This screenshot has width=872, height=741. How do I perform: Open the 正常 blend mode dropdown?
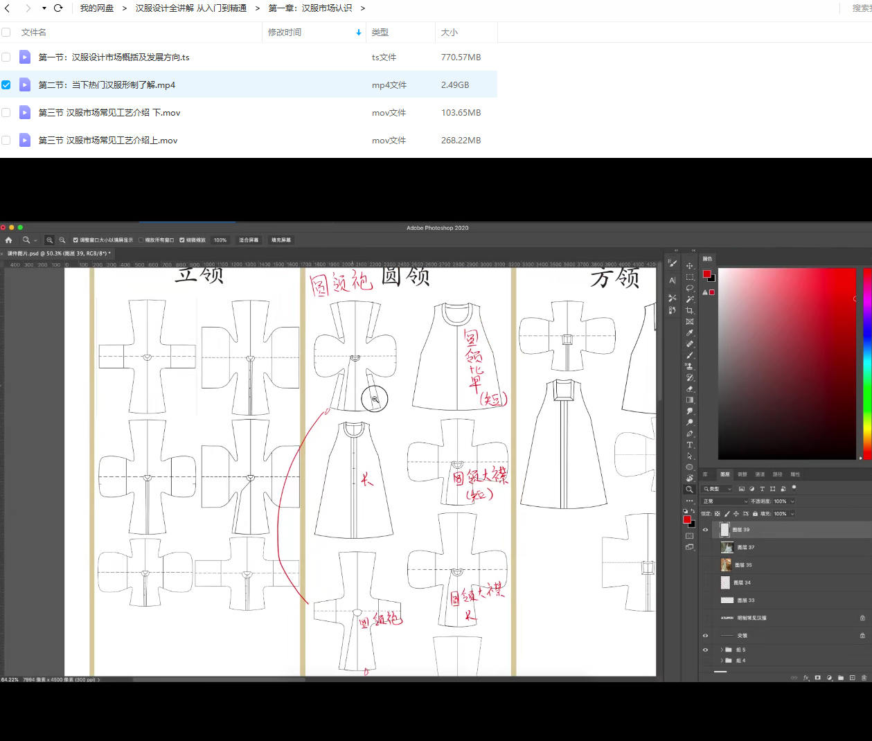[x=725, y=501]
